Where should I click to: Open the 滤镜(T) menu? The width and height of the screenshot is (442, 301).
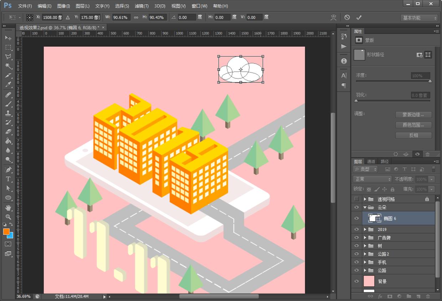coord(142,6)
